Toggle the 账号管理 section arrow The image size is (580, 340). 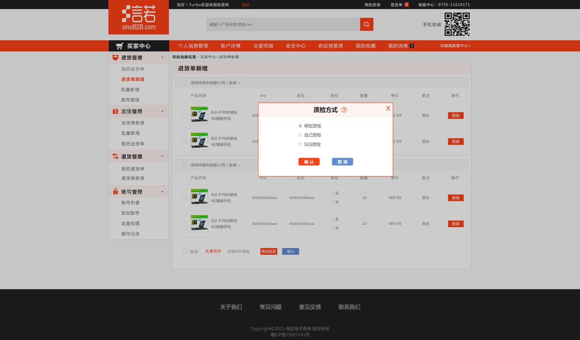click(162, 192)
